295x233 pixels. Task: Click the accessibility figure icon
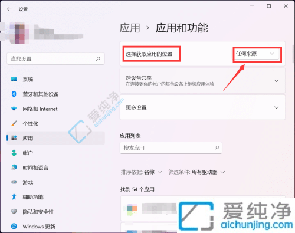(x=14, y=196)
